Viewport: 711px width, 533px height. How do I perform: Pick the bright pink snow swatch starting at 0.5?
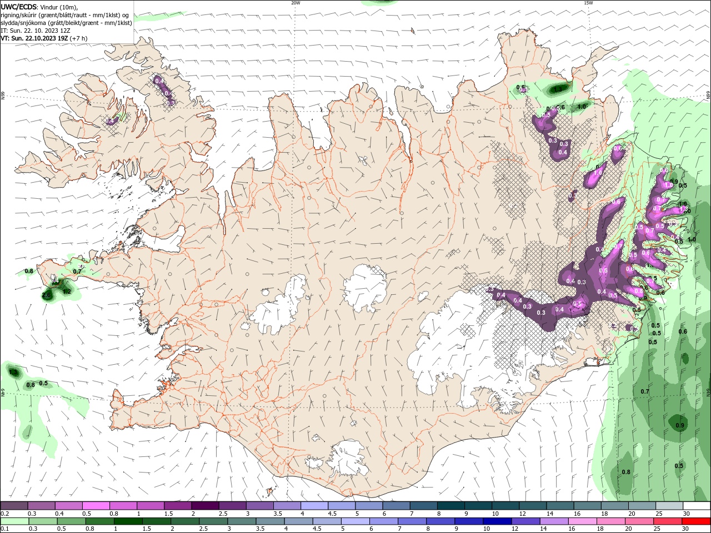pyautogui.click(x=96, y=506)
